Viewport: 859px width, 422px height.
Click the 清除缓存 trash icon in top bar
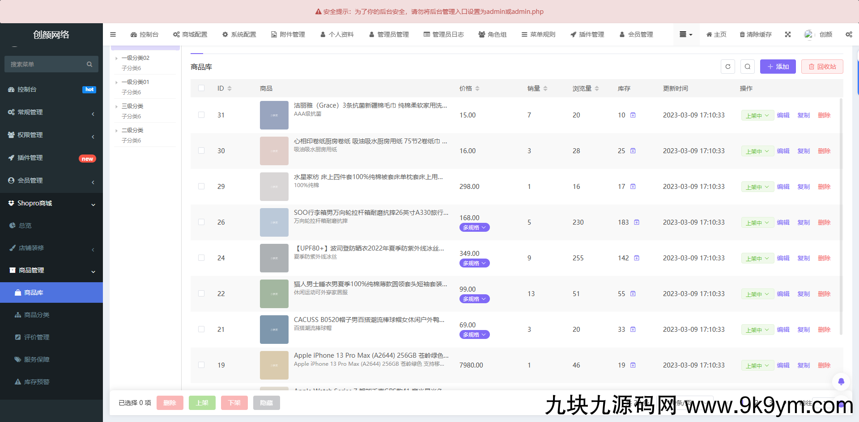click(x=742, y=34)
